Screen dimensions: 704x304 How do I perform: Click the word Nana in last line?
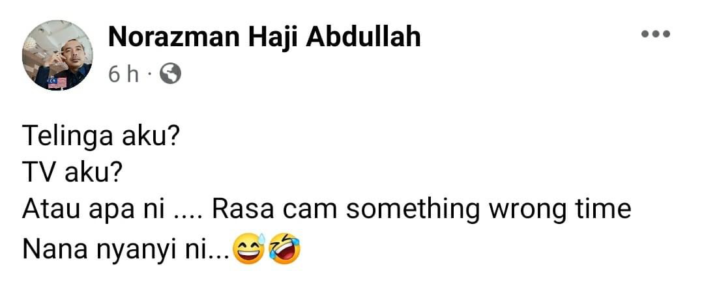point(55,251)
